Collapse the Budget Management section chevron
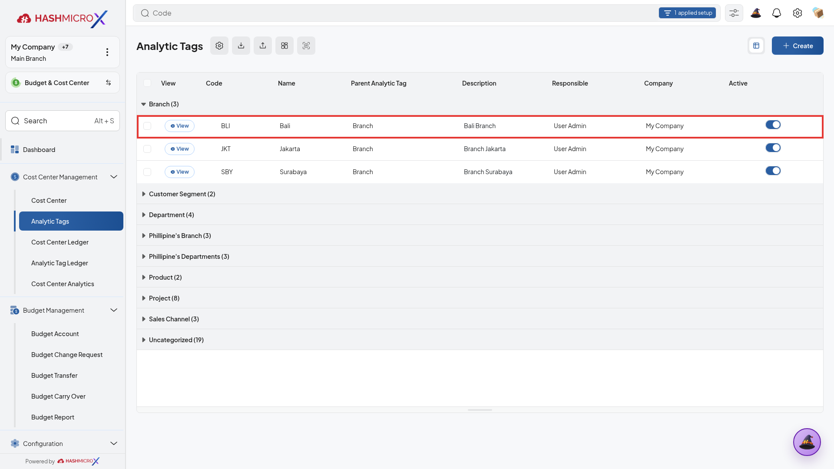 click(114, 310)
